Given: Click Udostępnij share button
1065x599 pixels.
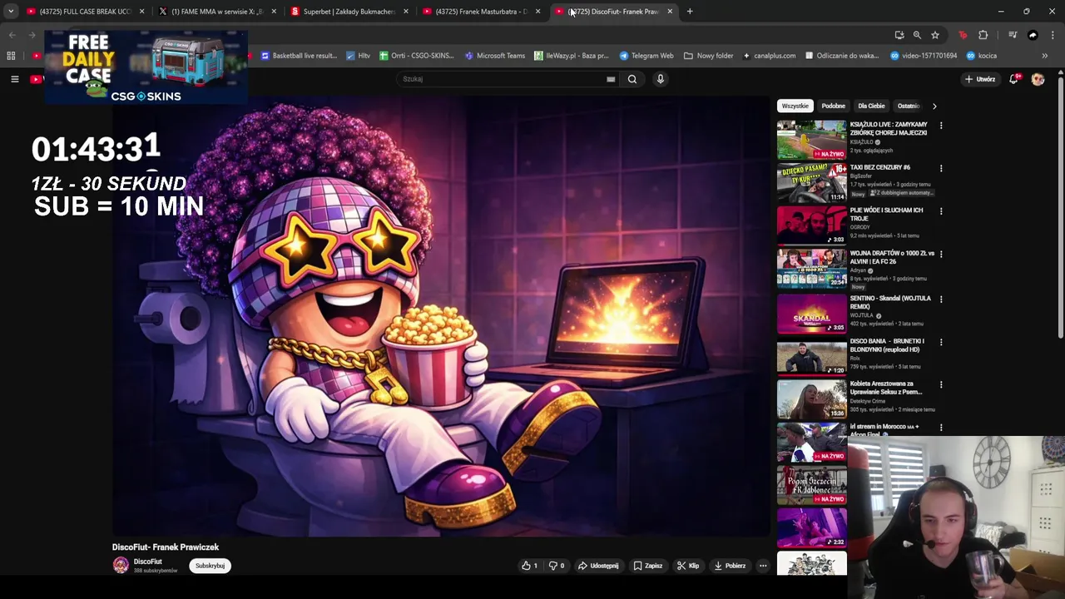Looking at the screenshot, I should 598,566.
